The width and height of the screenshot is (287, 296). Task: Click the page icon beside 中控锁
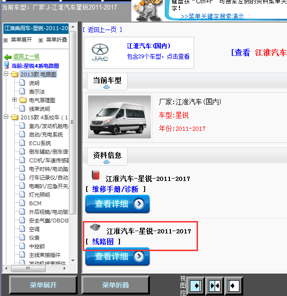pyautogui.click(x=22, y=246)
